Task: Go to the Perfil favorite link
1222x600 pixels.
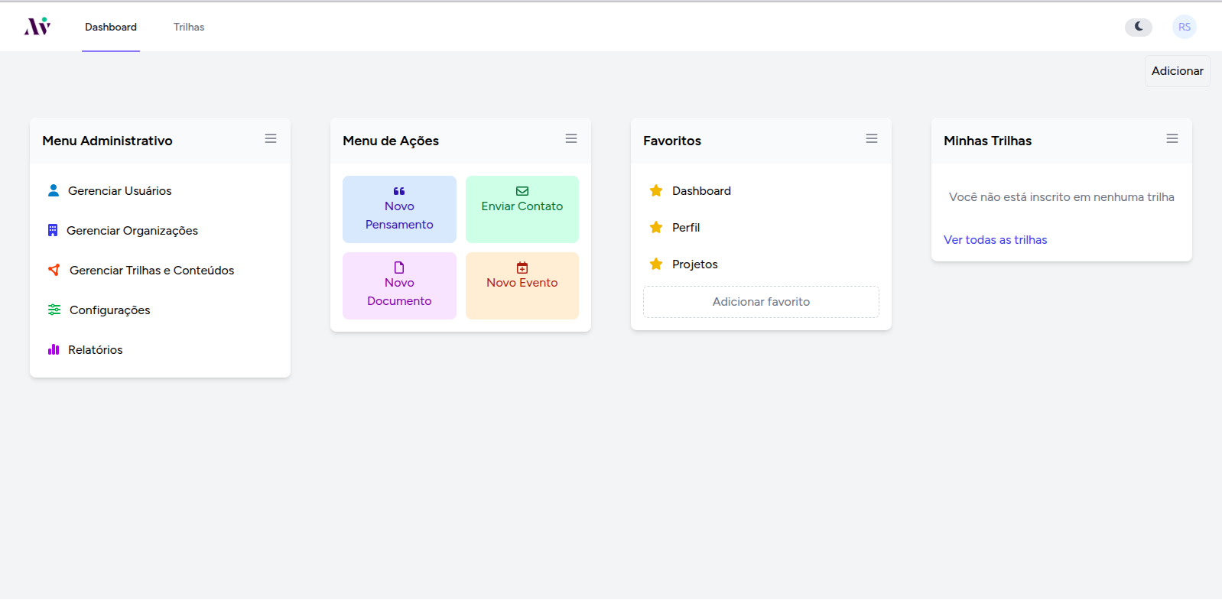Action: pyautogui.click(x=686, y=228)
